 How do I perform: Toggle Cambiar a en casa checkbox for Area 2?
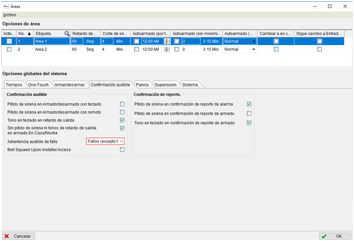tap(276, 49)
